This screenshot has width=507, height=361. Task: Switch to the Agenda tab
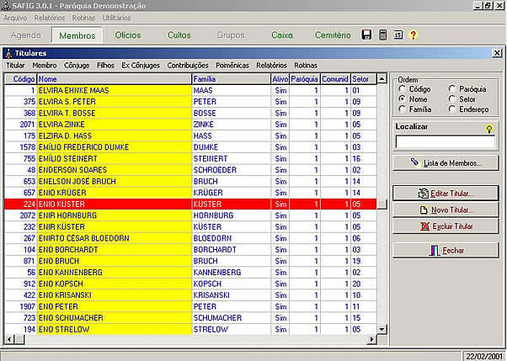[26, 35]
